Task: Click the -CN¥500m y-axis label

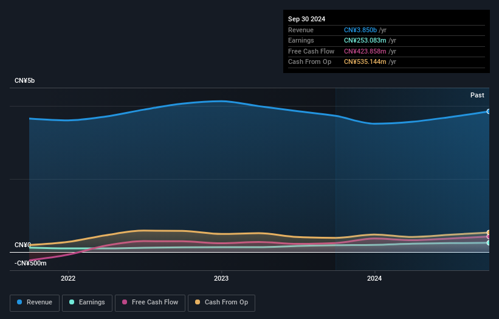Action: pos(30,263)
